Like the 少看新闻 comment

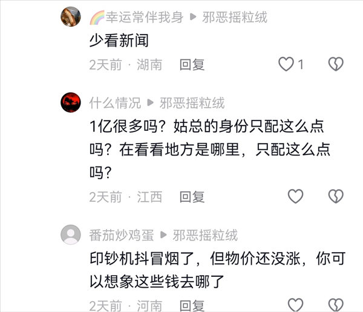(x=286, y=64)
